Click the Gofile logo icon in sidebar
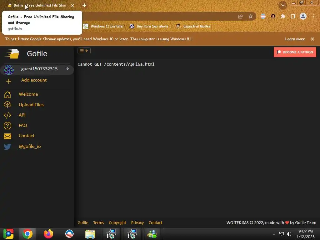The width and height of the screenshot is (320, 240). (12, 54)
